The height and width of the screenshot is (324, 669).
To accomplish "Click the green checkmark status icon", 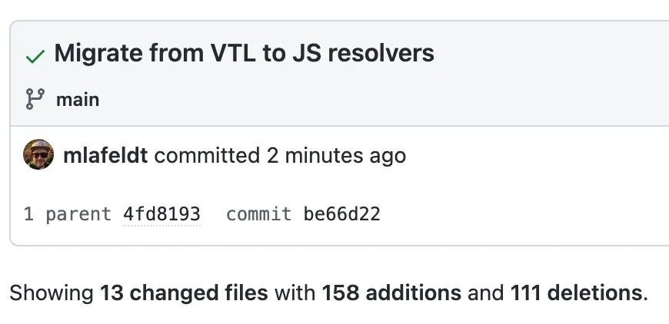I will coord(35,56).
